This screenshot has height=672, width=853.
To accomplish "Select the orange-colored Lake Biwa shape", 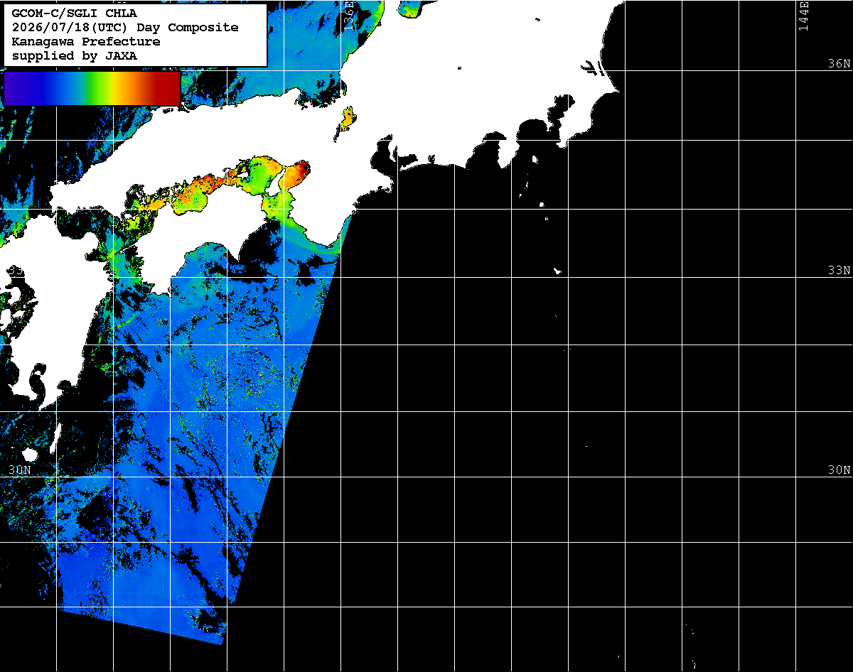I will click(x=349, y=118).
